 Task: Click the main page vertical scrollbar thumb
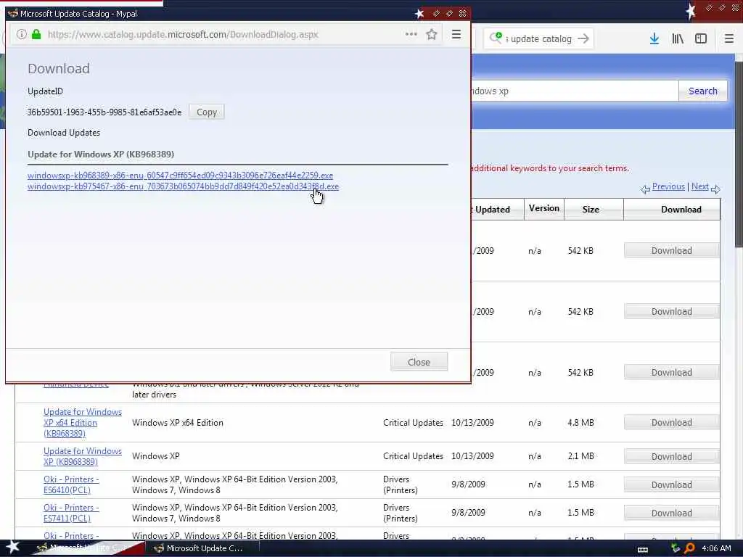(x=738, y=154)
